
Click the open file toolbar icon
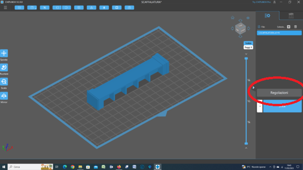(x=19, y=7)
